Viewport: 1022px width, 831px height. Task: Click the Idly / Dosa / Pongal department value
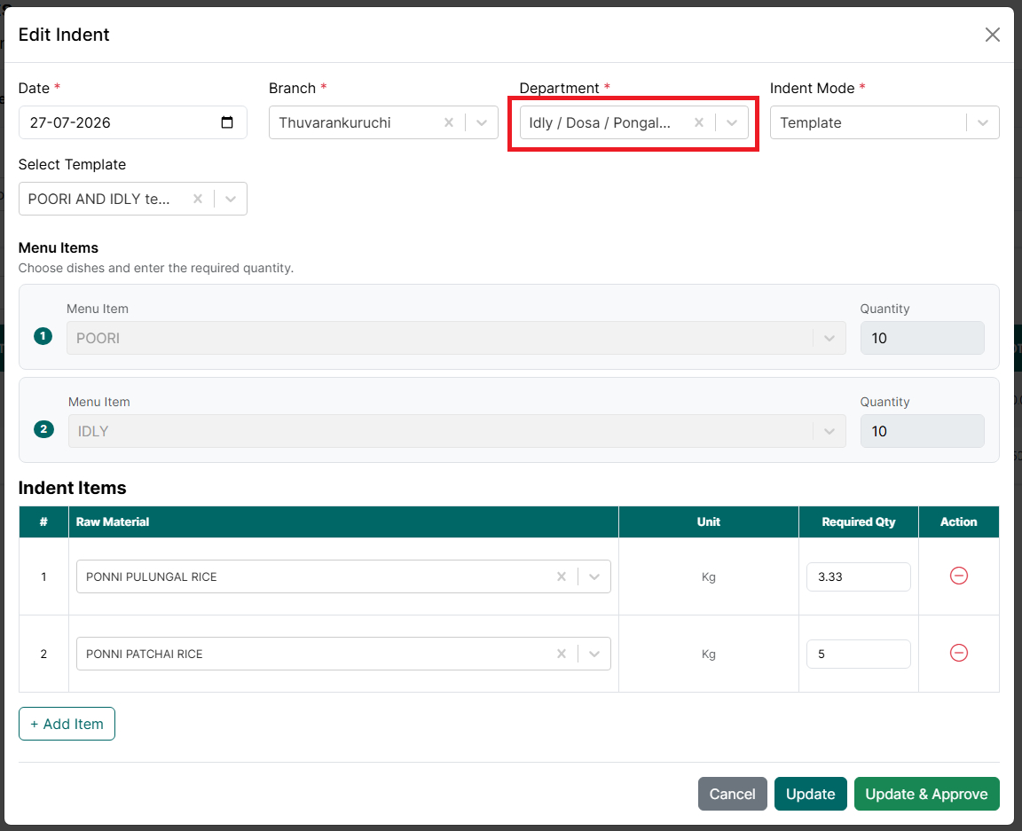(x=600, y=122)
